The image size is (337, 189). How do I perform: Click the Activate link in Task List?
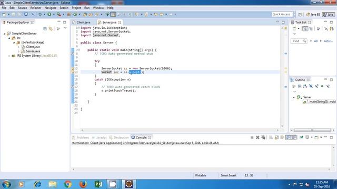tap(328, 41)
